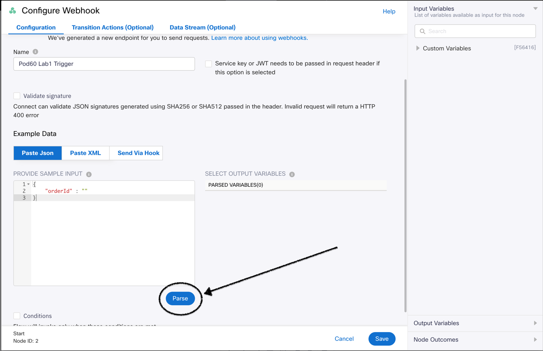The image size is (543, 351).
Task: Tick the Validate signature checkbox
Action: [x=17, y=96]
